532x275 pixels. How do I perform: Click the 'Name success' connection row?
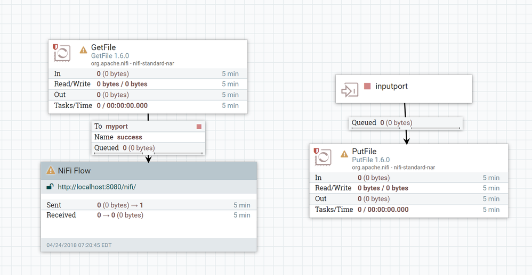click(148, 137)
